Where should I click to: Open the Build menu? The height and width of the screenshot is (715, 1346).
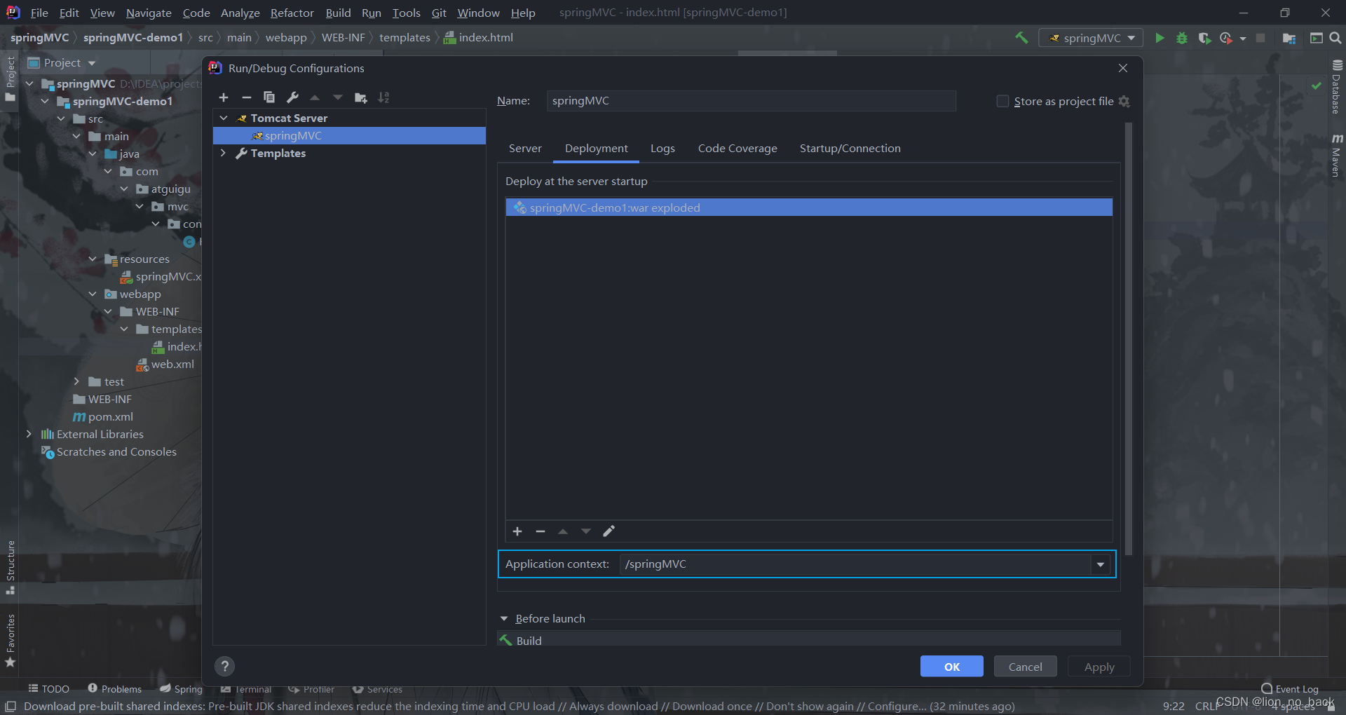[338, 13]
